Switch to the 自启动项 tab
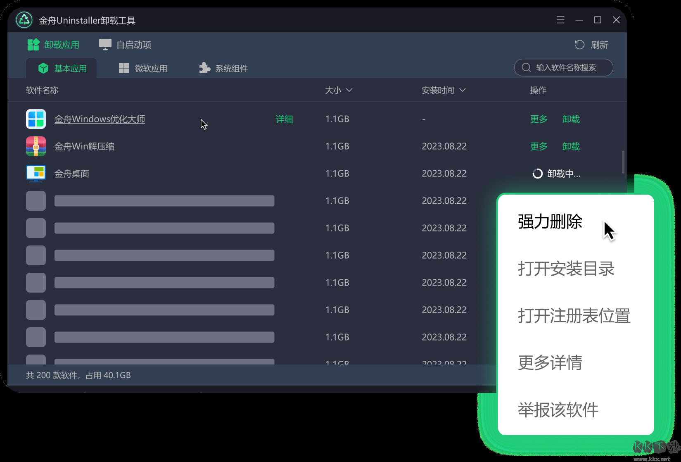The width and height of the screenshot is (681, 462). tap(125, 45)
